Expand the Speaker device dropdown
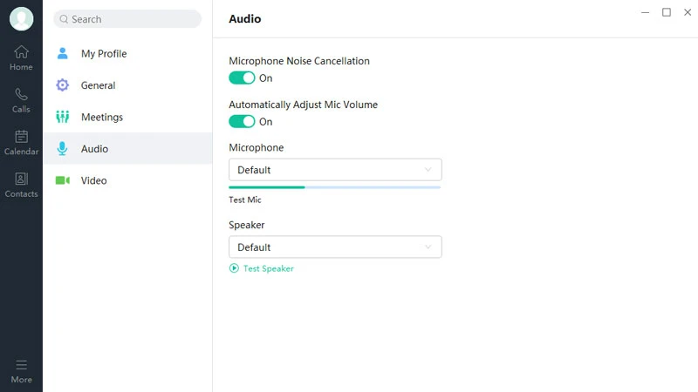 pyautogui.click(x=335, y=247)
